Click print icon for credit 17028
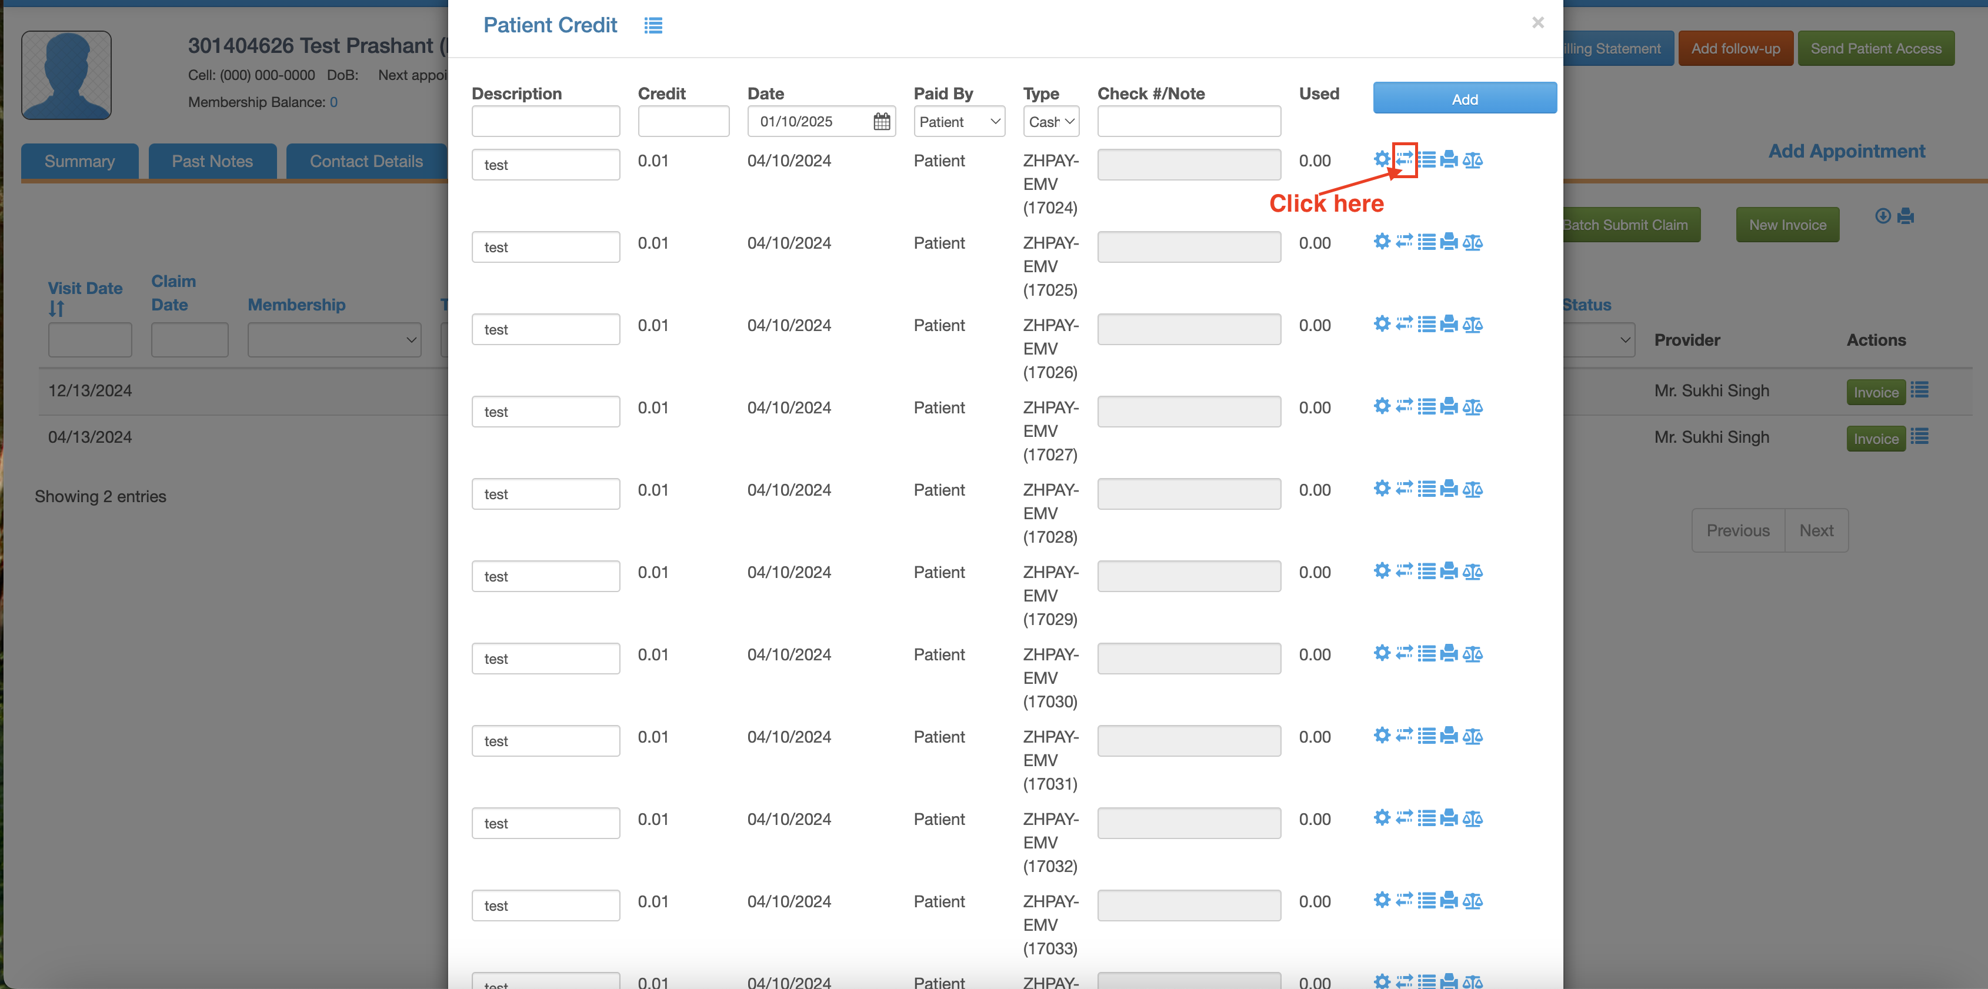1988x989 pixels. click(1449, 489)
